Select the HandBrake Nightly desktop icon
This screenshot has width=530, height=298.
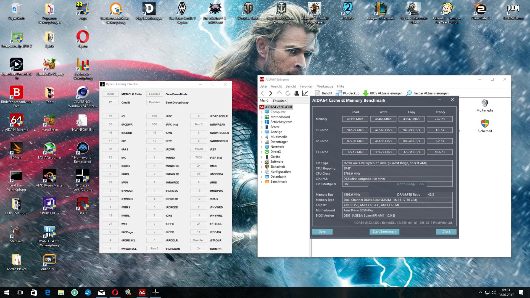[x=50, y=67]
